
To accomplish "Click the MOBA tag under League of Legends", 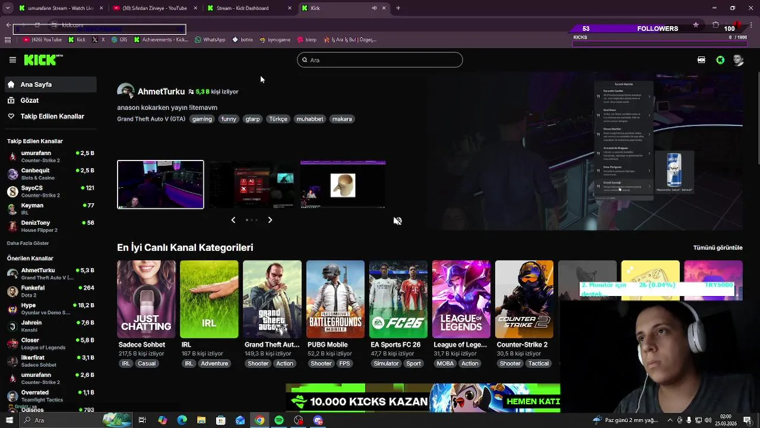I will pos(445,363).
